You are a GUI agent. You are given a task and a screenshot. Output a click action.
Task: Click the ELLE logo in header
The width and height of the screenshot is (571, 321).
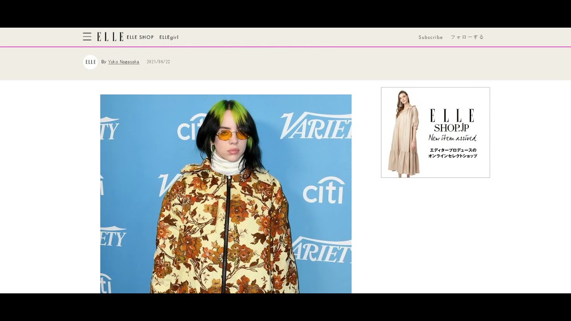110,37
